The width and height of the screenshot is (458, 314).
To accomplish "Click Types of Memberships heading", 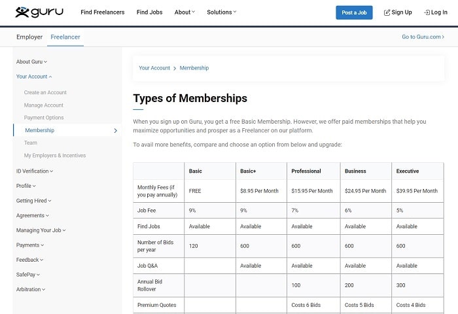I will [190, 98].
